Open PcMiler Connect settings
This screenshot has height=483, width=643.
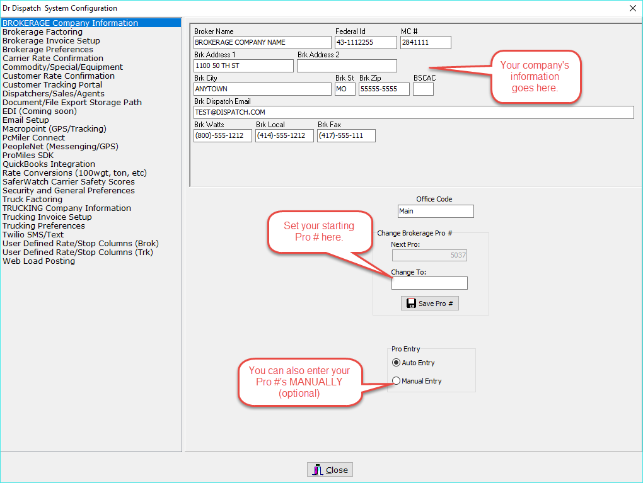(x=33, y=138)
